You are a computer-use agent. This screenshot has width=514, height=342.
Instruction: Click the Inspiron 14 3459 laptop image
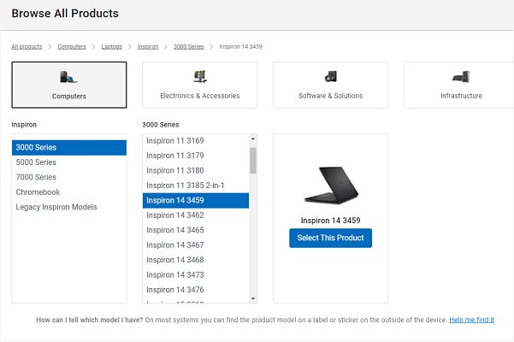pos(331,185)
